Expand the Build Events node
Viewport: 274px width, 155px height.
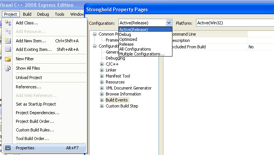coord(102,100)
